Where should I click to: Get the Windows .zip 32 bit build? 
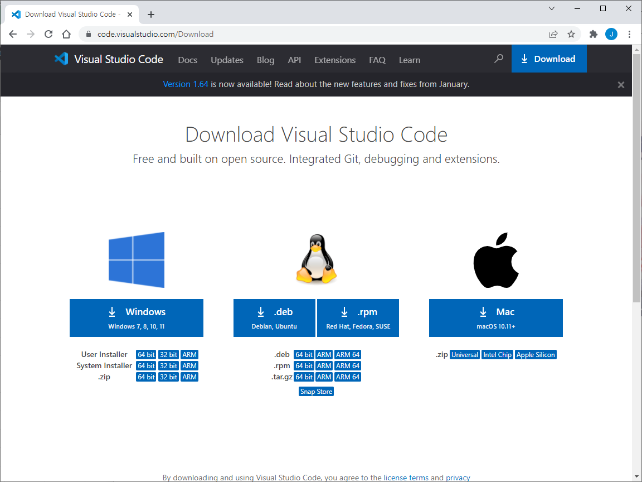point(168,377)
